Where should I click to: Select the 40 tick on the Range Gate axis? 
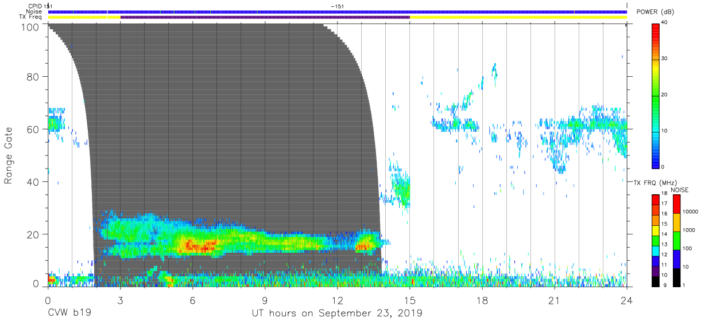[34, 182]
